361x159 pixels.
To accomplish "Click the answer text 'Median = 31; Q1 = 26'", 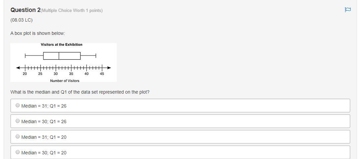I will pyautogui.click(x=44, y=106).
